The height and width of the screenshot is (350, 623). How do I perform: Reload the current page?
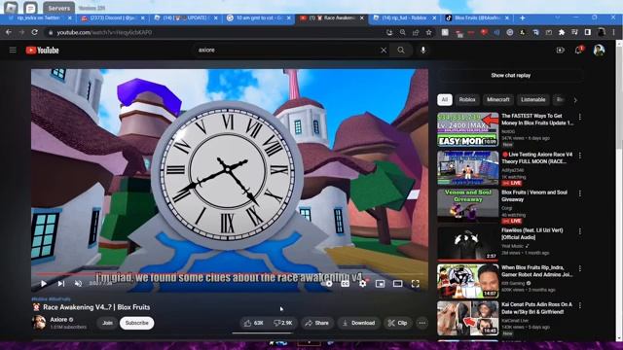pos(35,32)
